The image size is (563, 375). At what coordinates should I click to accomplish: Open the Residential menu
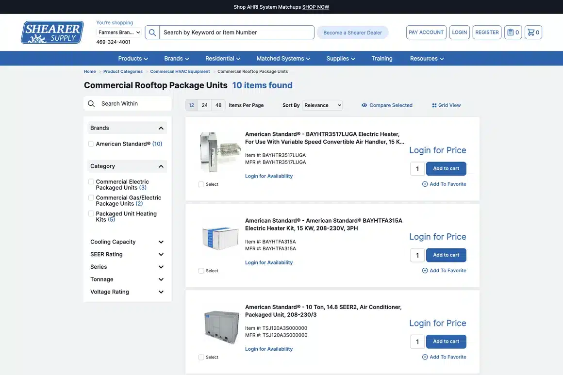[x=223, y=59]
